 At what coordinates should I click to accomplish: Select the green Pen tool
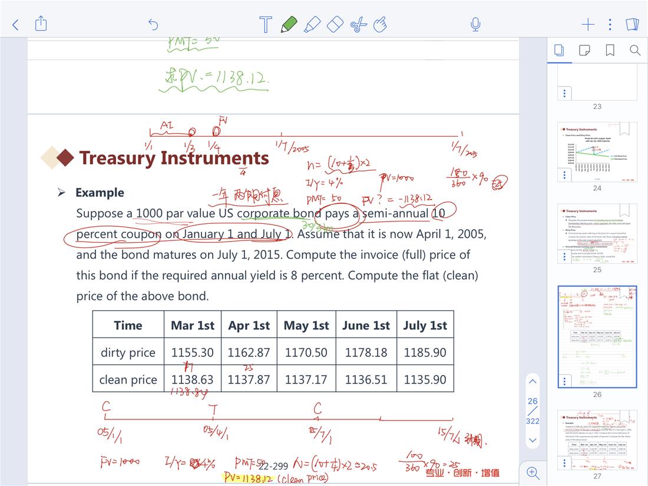[x=289, y=24]
